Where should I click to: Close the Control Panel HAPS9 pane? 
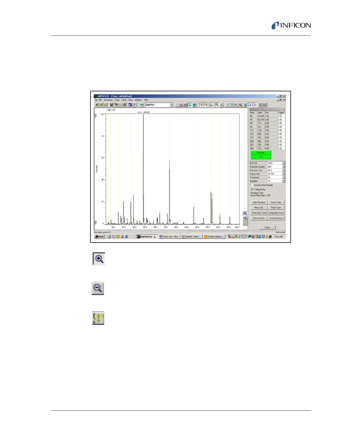(284, 109)
